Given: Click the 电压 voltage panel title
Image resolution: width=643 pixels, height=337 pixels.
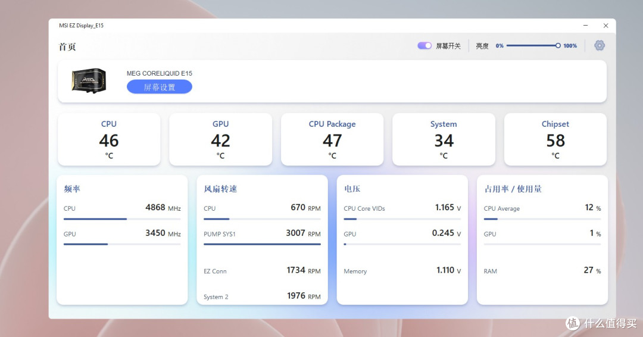Looking at the screenshot, I should (x=352, y=189).
